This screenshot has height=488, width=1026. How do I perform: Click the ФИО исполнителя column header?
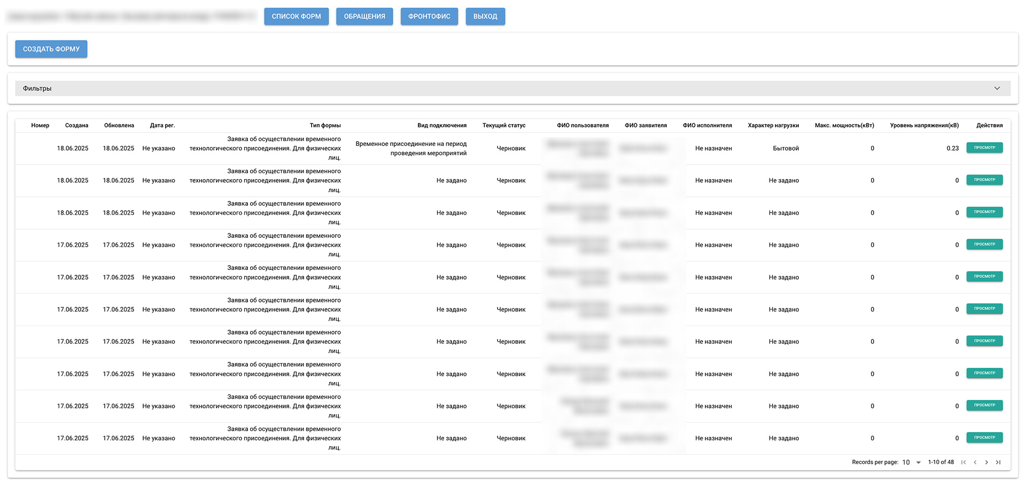coord(707,126)
